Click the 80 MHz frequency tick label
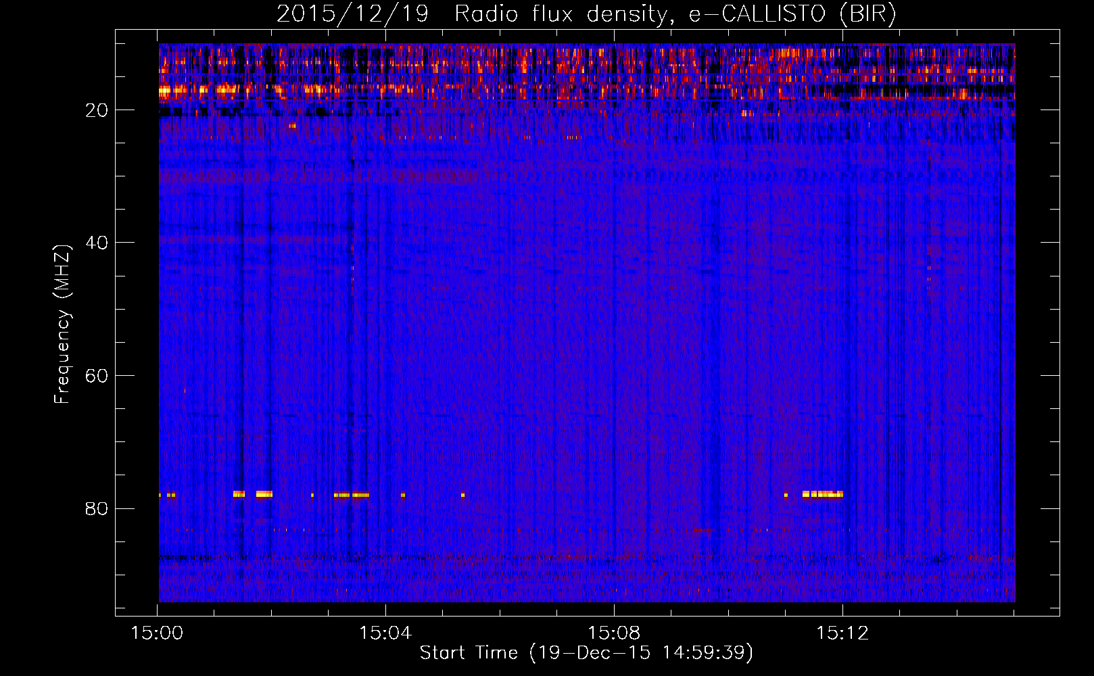 tap(97, 508)
